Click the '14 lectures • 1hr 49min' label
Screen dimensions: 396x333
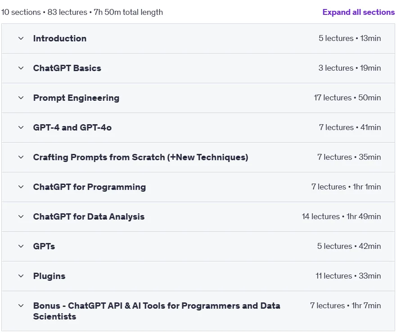pos(341,216)
